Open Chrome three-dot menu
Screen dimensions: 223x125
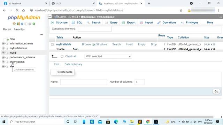click(219, 10)
